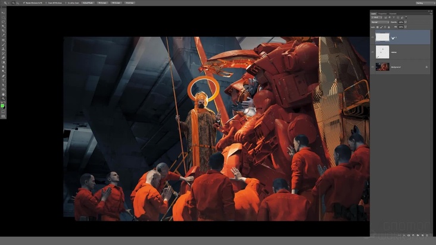Lock transparent pixels in Layers panel
The image size is (436, 245).
tap(377, 27)
